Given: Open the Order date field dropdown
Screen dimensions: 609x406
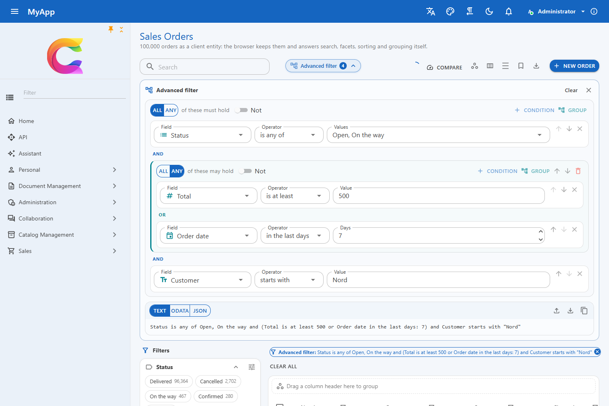Looking at the screenshot, I should [x=209, y=235].
